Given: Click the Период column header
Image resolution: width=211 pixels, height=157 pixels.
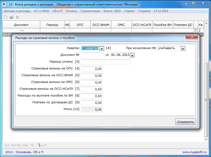Looking at the screenshot, I should coord(52,25).
